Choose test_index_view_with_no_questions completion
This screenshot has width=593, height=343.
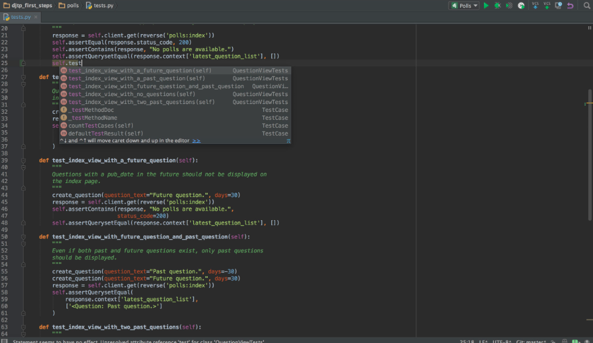click(x=175, y=94)
